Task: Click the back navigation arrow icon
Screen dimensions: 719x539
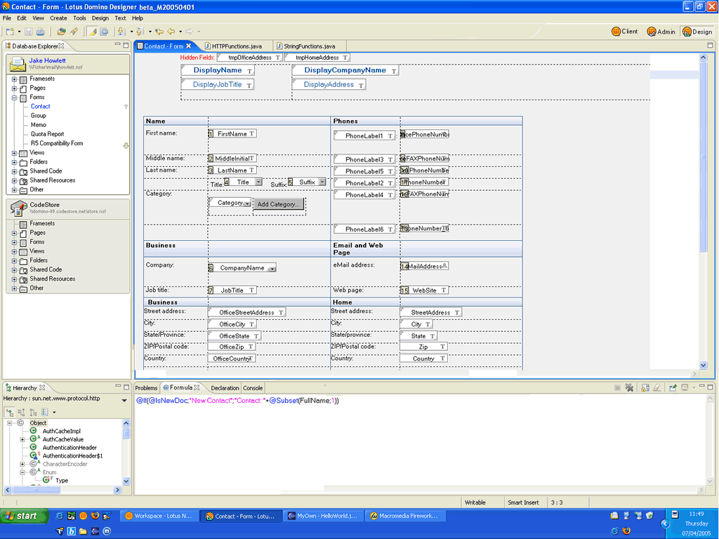Action: point(171,32)
